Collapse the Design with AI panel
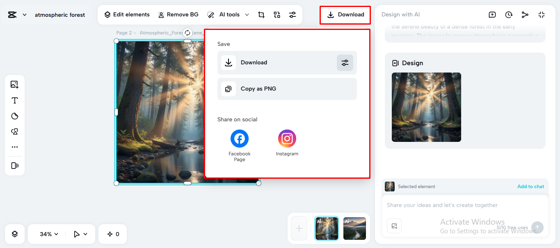 point(542,15)
